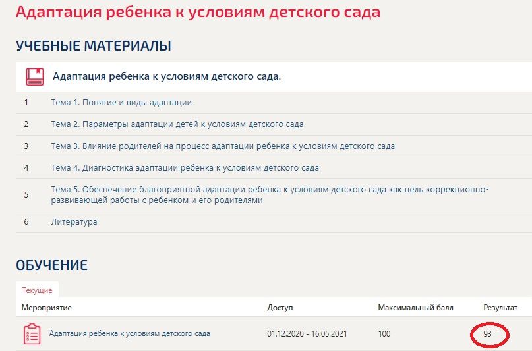
Task: Click the Доступ column header
Action: pos(280,308)
